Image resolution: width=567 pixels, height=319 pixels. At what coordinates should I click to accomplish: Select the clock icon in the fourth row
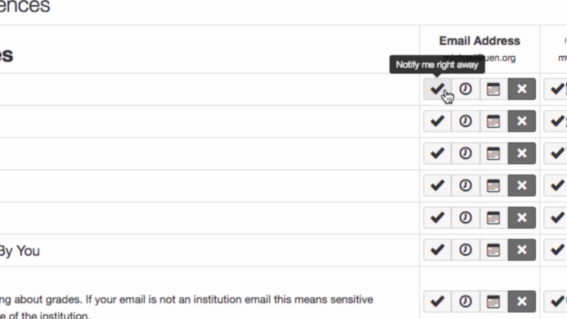(465, 185)
